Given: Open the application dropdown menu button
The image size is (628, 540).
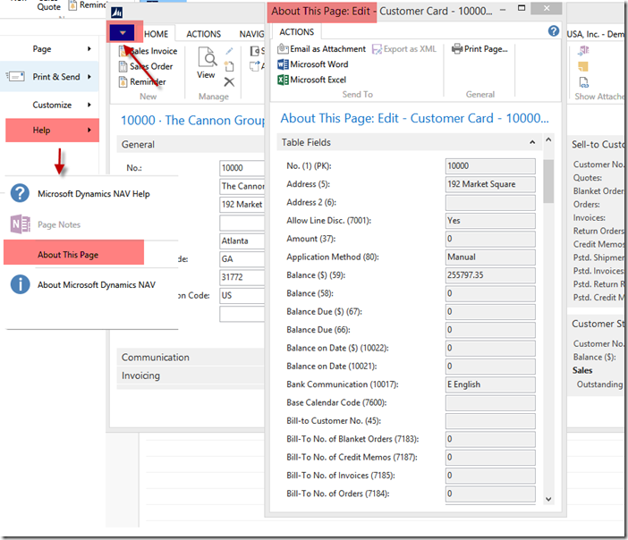Looking at the screenshot, I should [x=123, y=33].
